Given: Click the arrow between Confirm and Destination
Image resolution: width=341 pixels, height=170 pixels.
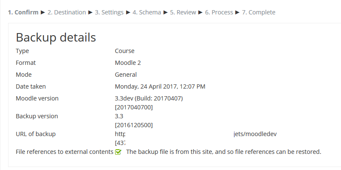Looking at the screenshot, I should (43, 12).
